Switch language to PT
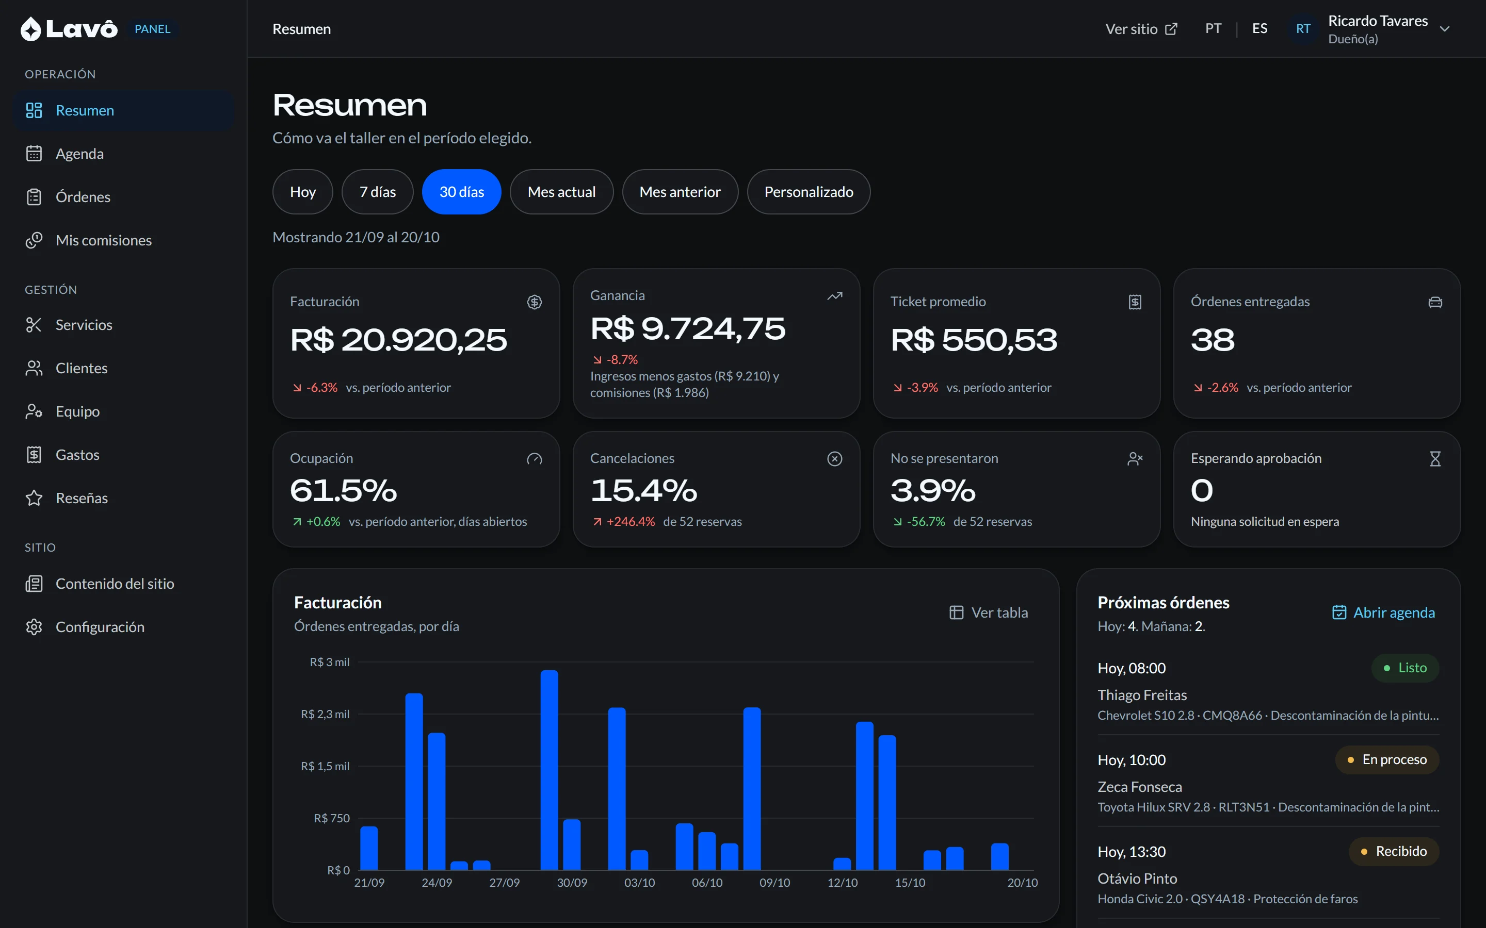The height and width of the screenshot is (928, 1486). [x=1213, y=29]
